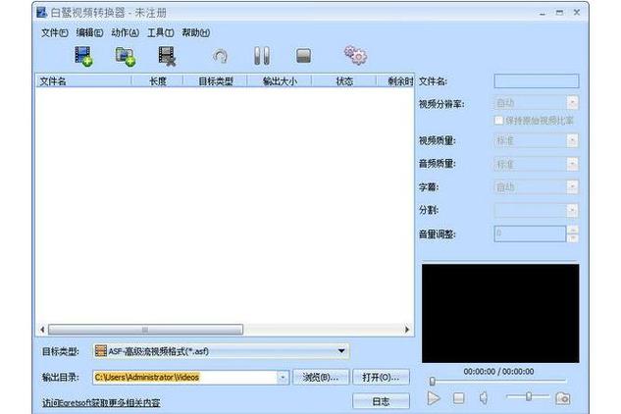Click the 音量调整 spinner arrows

coord(573,233)
